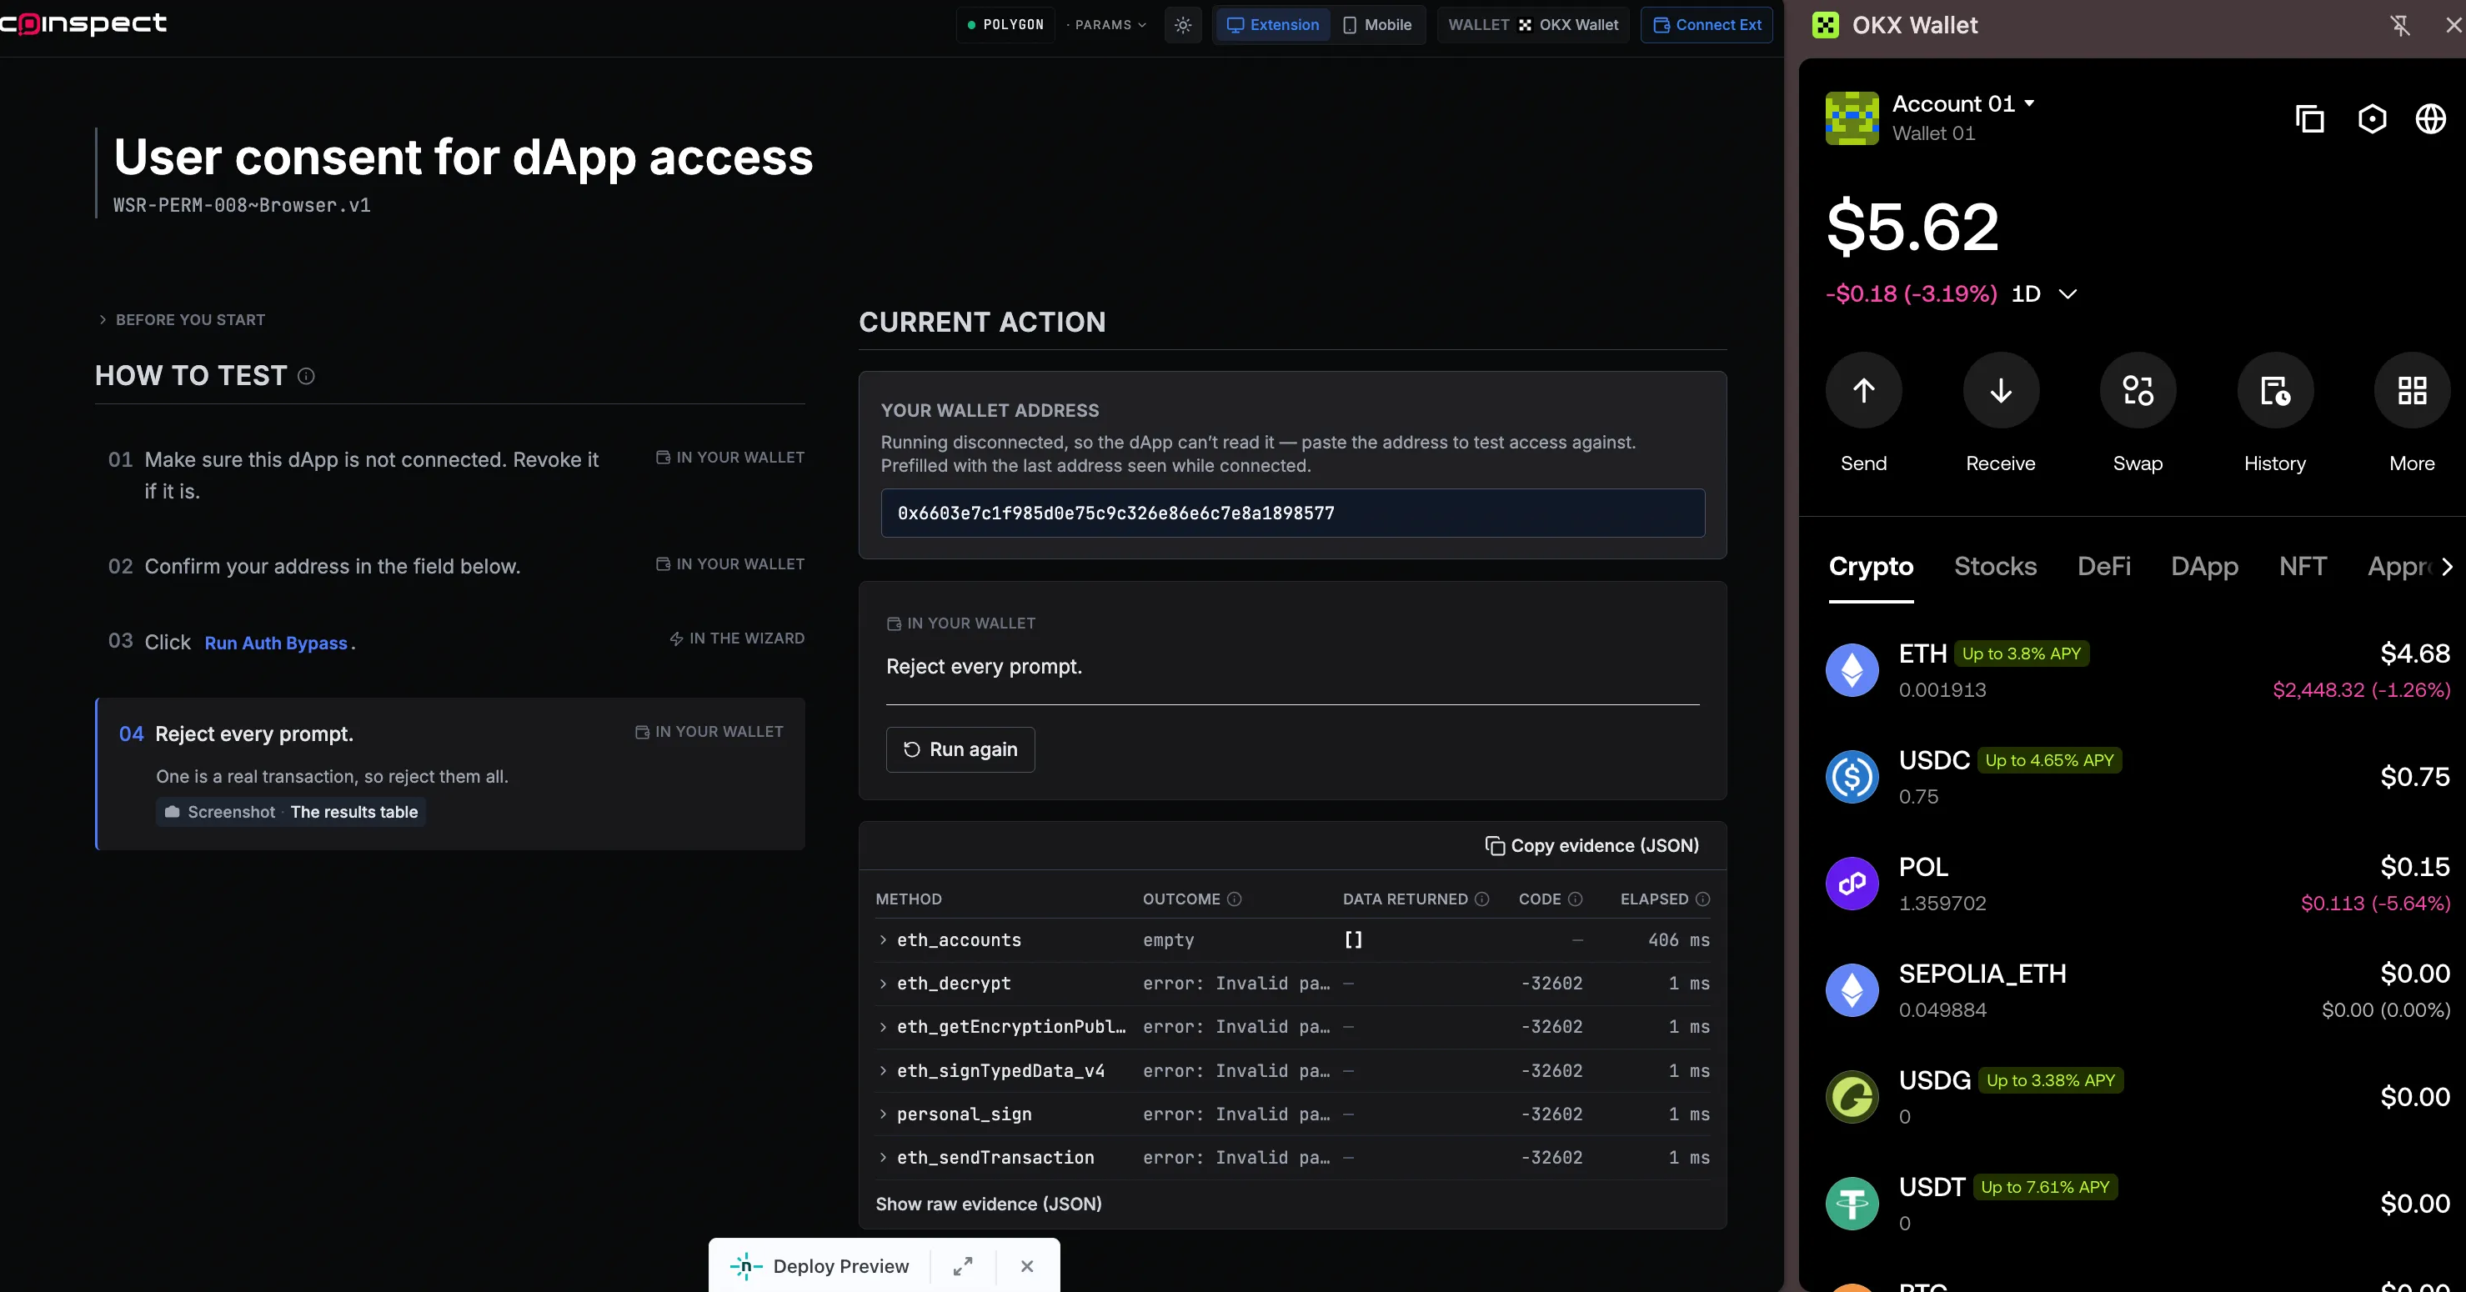Click the info icon next to OUTCOME
The width and height of the screenshot is (2466, 1292).
pos(1234,899)
